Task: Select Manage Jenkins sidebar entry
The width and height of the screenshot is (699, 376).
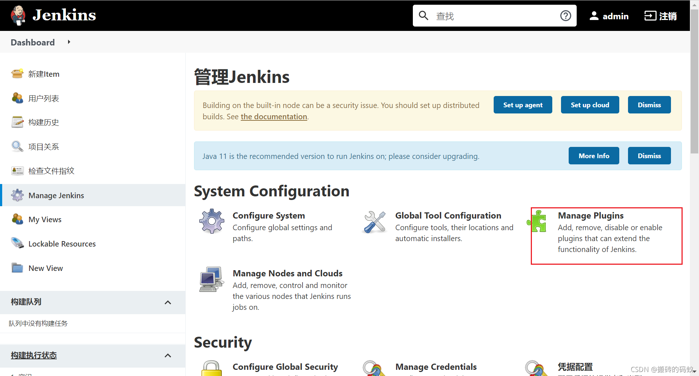Action: (x=56, y=195)
